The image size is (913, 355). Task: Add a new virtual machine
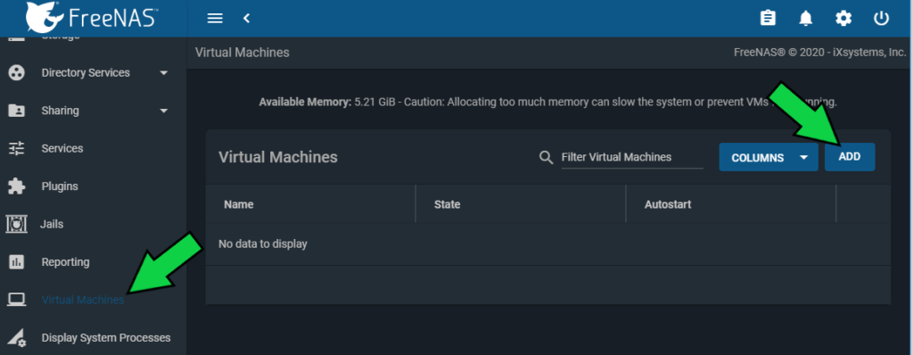point(850,157)
